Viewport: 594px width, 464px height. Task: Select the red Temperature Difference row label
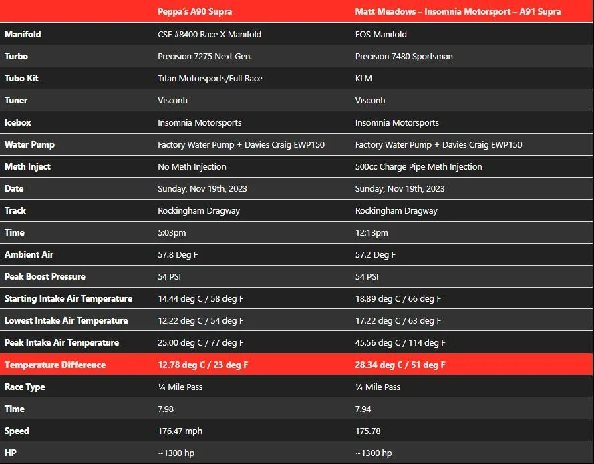pyautogui.click(x=55, y=365)
